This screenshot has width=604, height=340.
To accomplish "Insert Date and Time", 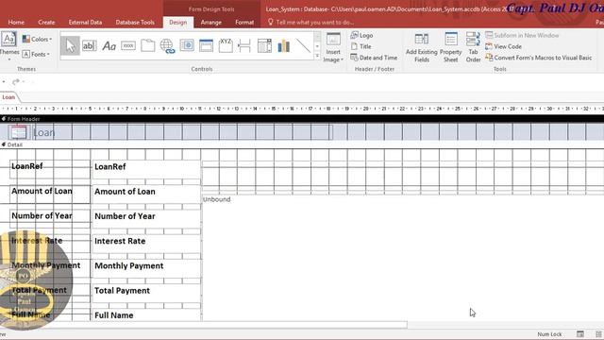I will [374, 58].
